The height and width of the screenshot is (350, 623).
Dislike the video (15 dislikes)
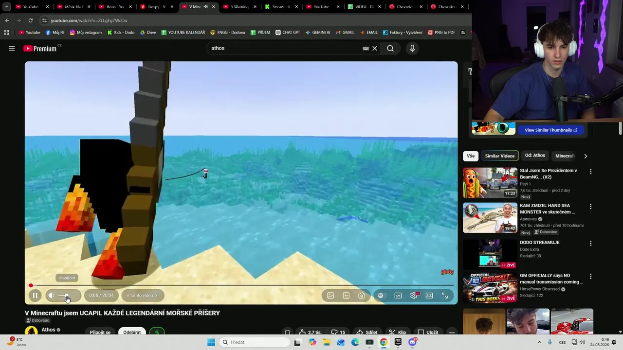pos(338,332)
